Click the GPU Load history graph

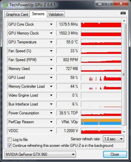[x=101, y=78]
